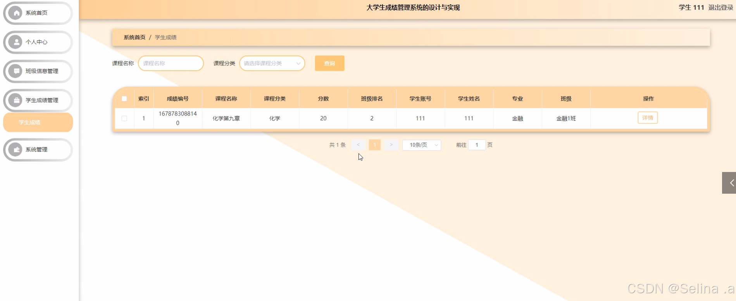Click the 系统首页 breadcrumb link

coord(134,37)
